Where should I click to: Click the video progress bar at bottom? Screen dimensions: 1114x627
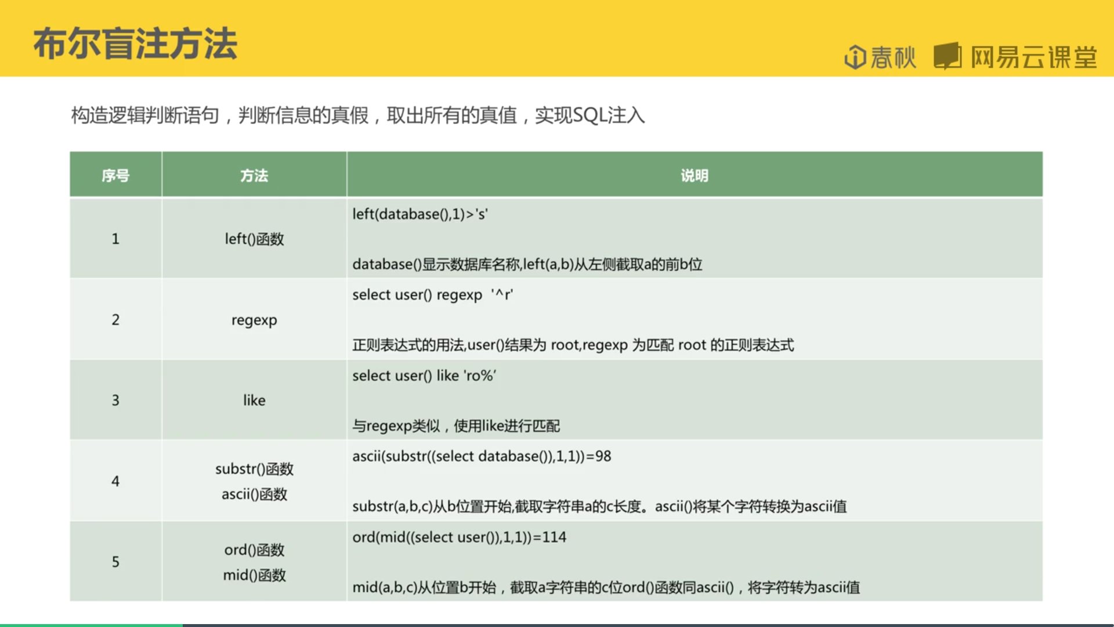[557, 625]
